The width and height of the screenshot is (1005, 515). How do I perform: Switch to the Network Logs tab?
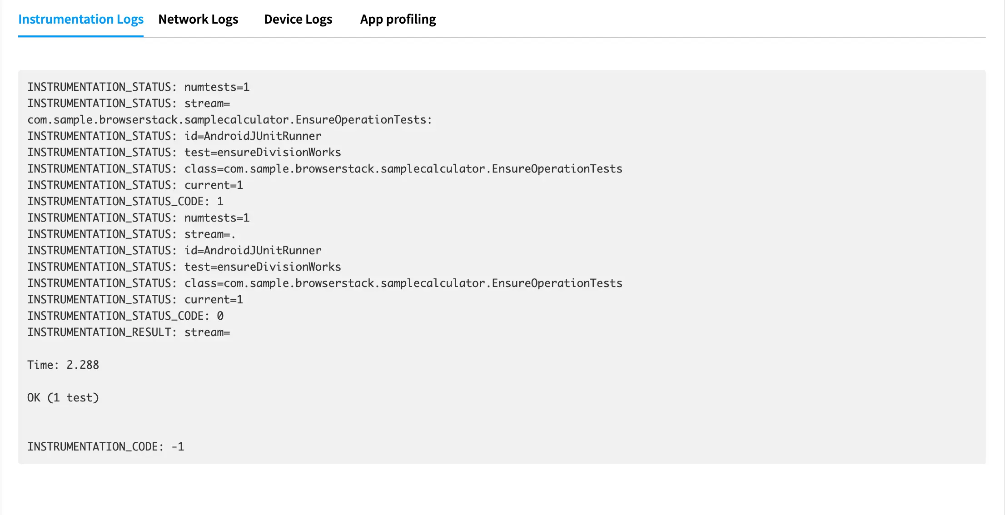tap(198, 20)
